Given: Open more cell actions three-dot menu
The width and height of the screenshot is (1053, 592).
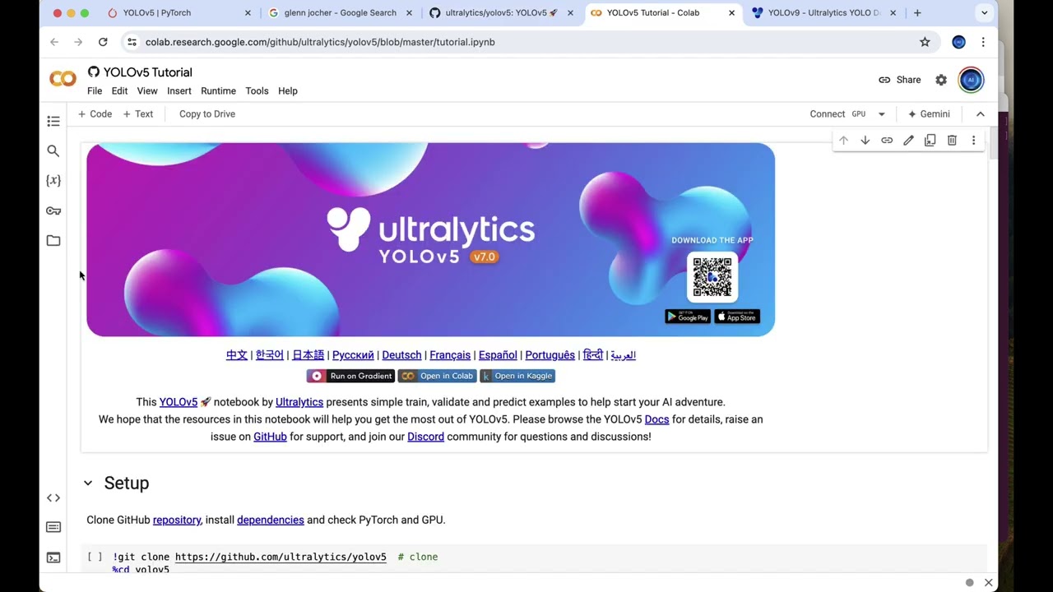Looking at the screenshot, I should pyautogui.click(x=973, y=141).
